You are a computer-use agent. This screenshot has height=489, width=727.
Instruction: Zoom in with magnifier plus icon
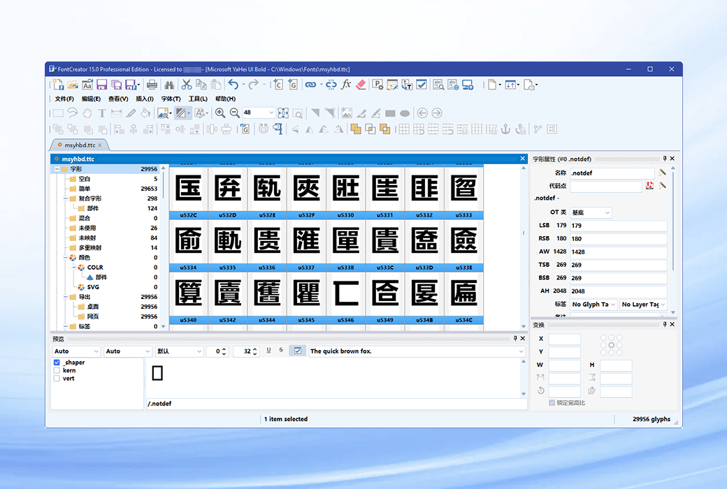[220, 112]
